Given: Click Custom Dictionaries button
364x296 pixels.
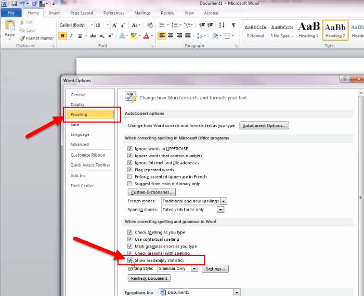Looking at the screenshot, I should click(152, 192).
